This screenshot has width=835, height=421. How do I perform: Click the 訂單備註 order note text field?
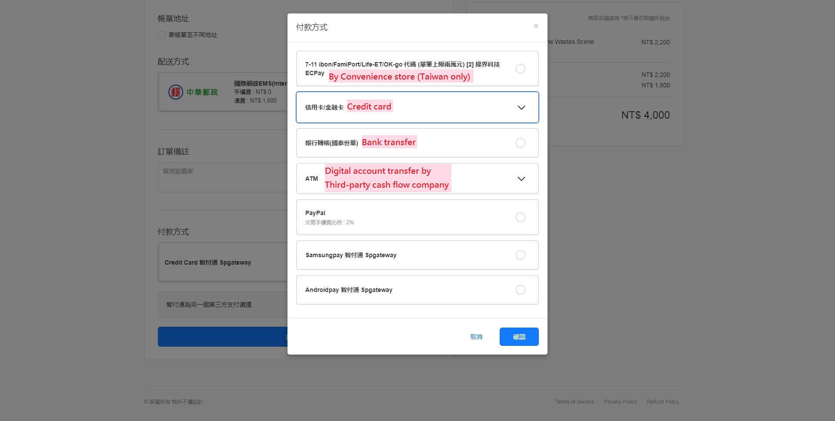point(223,177)
